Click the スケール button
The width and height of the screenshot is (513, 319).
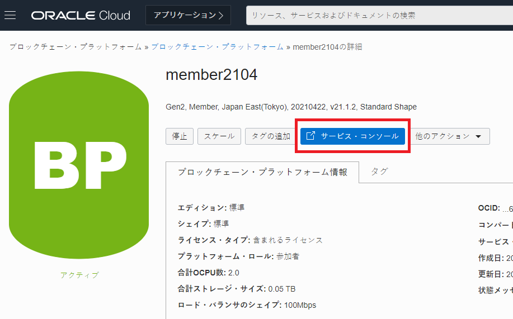(x=219, y=136)
